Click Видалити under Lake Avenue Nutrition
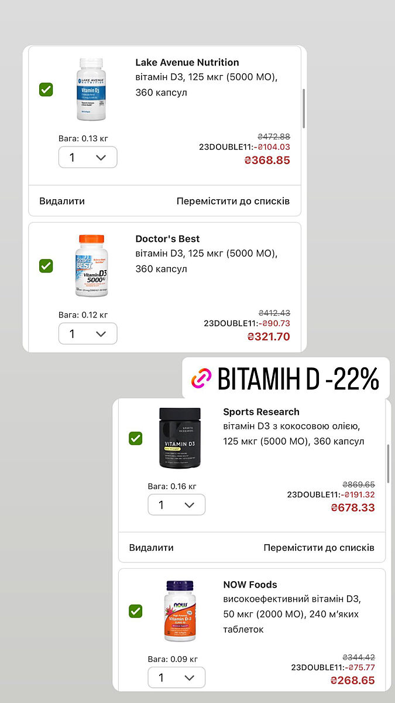This screenshot has height=703, width=395. (x=62, y=201)
